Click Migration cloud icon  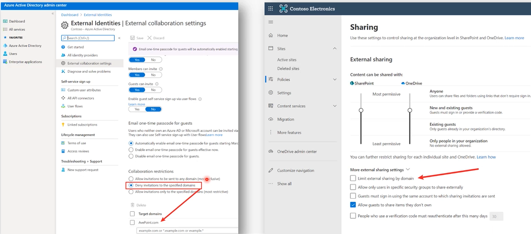click(x=271, y=119)
